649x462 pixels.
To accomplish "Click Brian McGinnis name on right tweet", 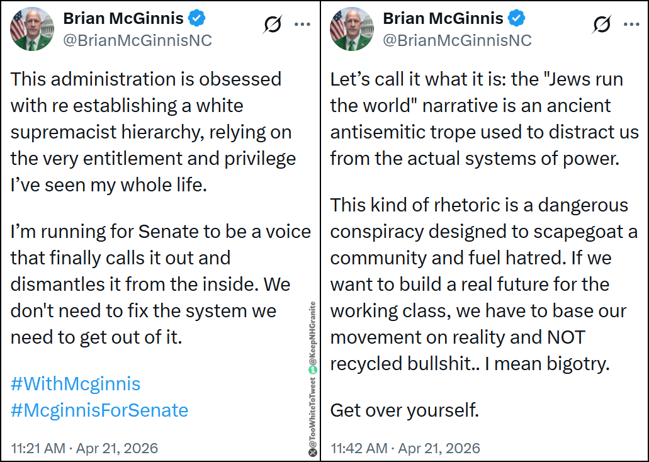I will coord(443,19).
